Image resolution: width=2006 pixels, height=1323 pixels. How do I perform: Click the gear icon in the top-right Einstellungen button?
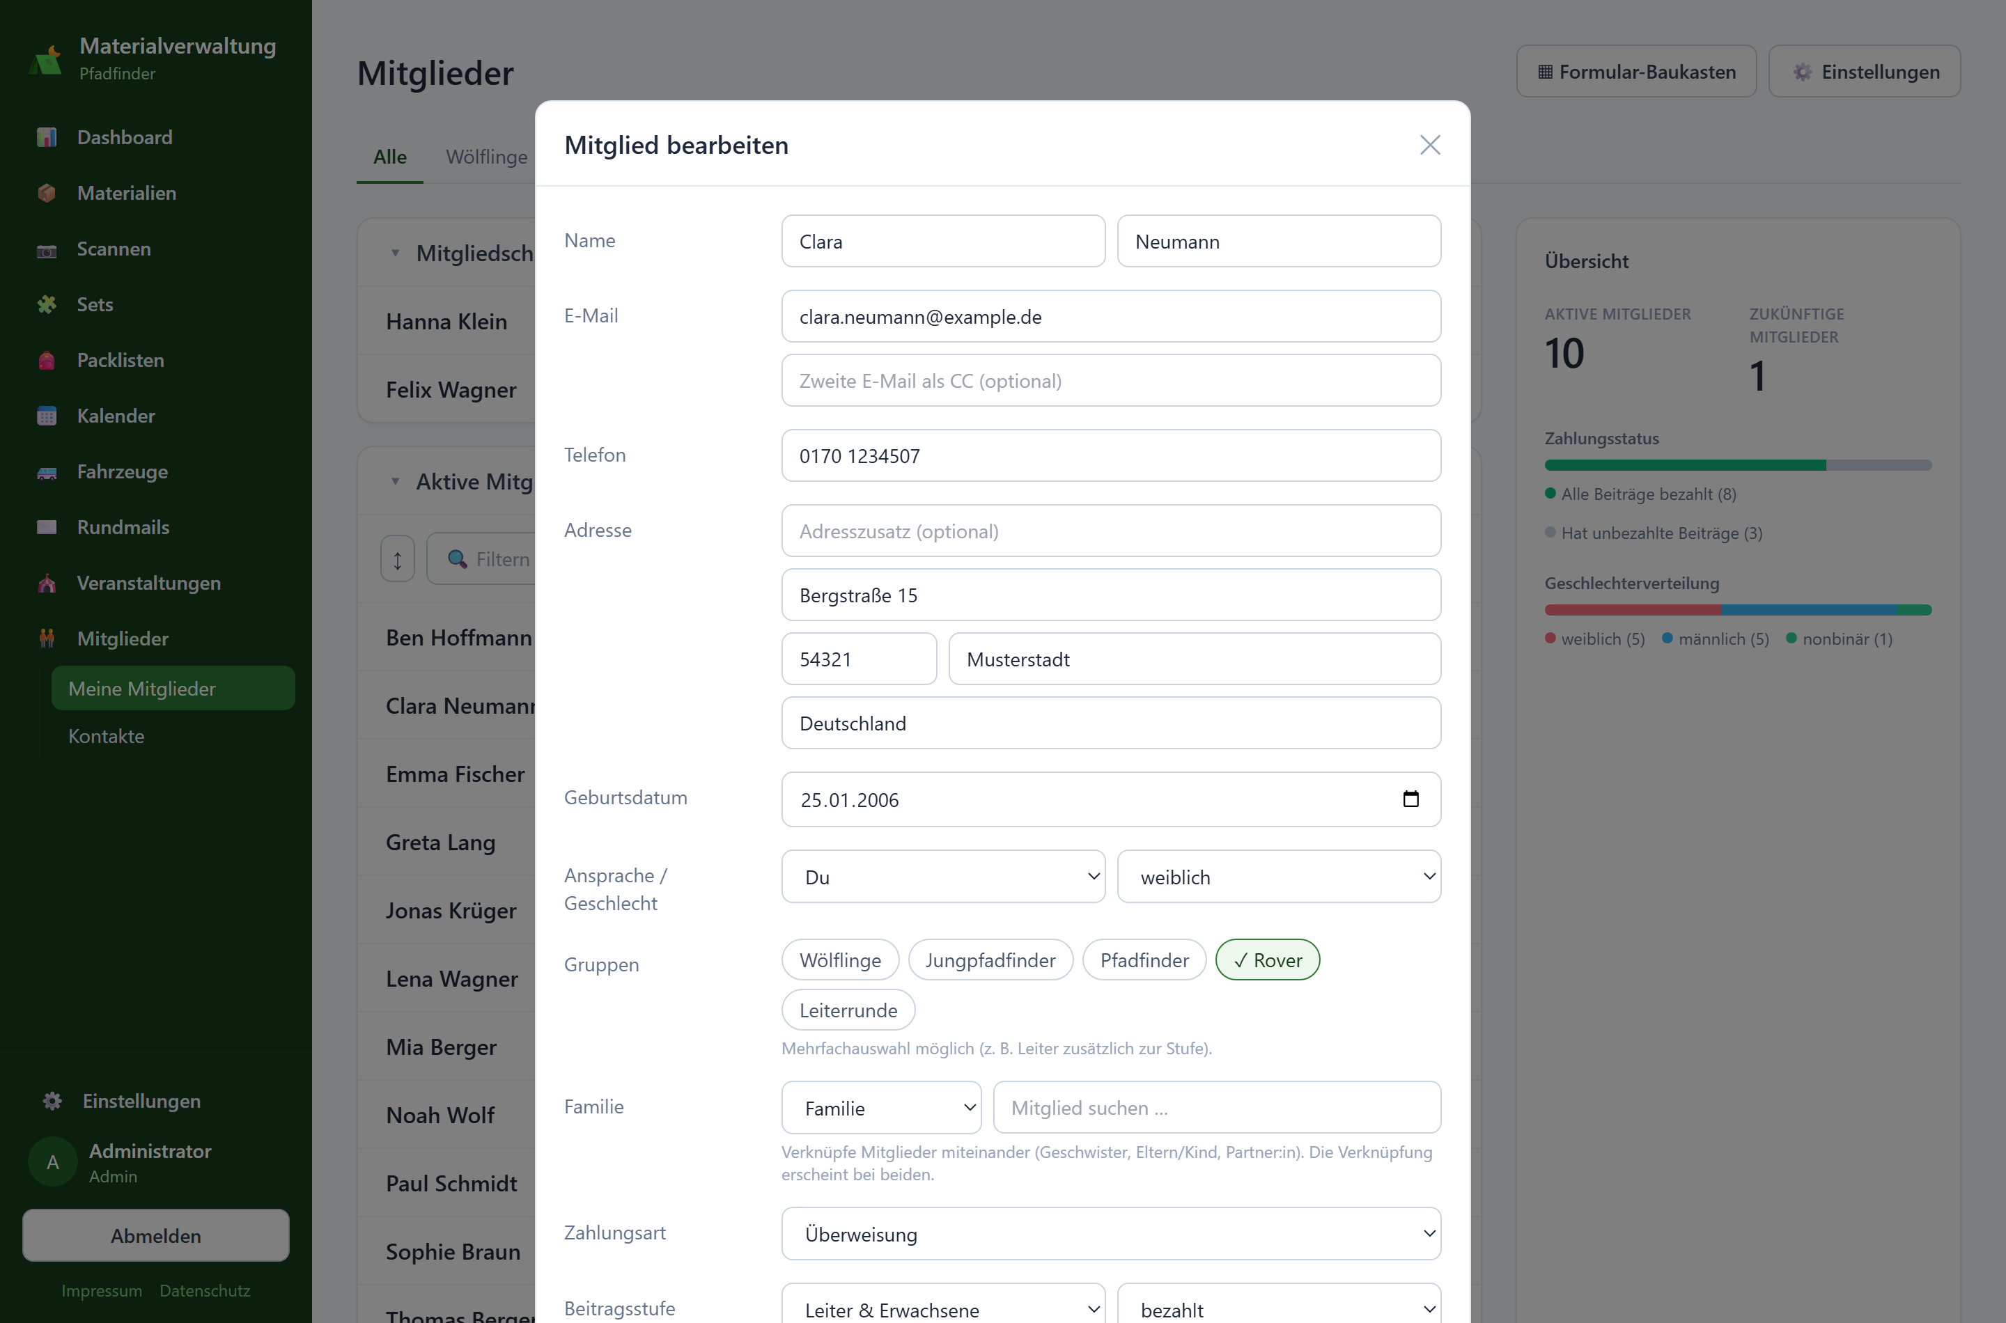coord(1803,72)
